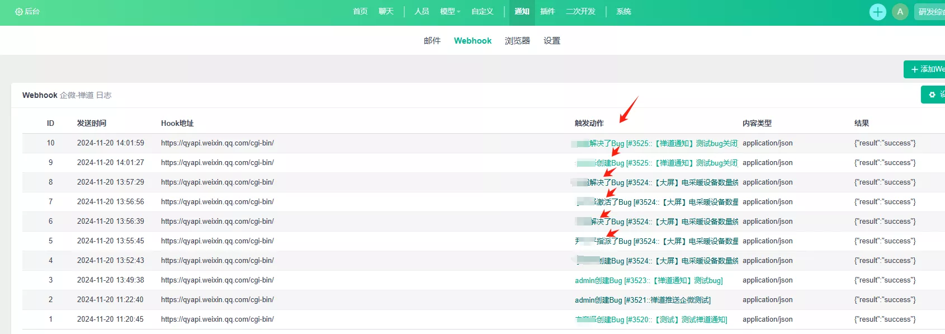Image resolution: width=945 pixels, height=334 pixels.
Task: Select the Webhook tab
Action: (x=472, y=41)
